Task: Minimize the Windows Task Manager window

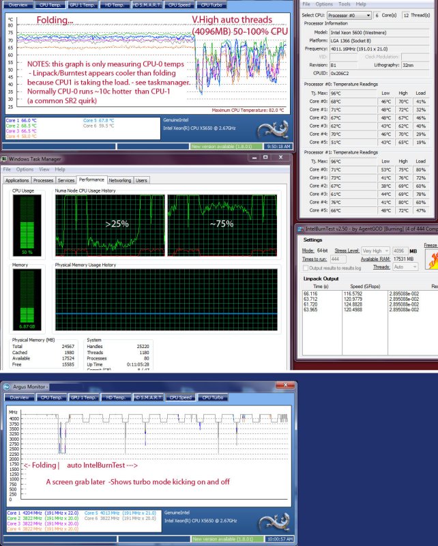Action: pos(254,158)
